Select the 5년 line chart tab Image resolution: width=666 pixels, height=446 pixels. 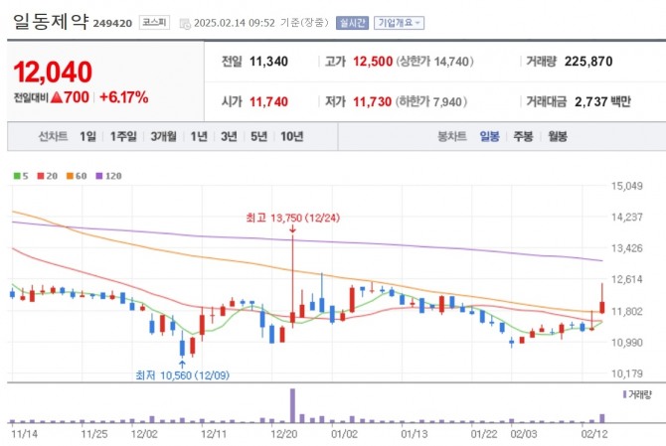point(259,137)
